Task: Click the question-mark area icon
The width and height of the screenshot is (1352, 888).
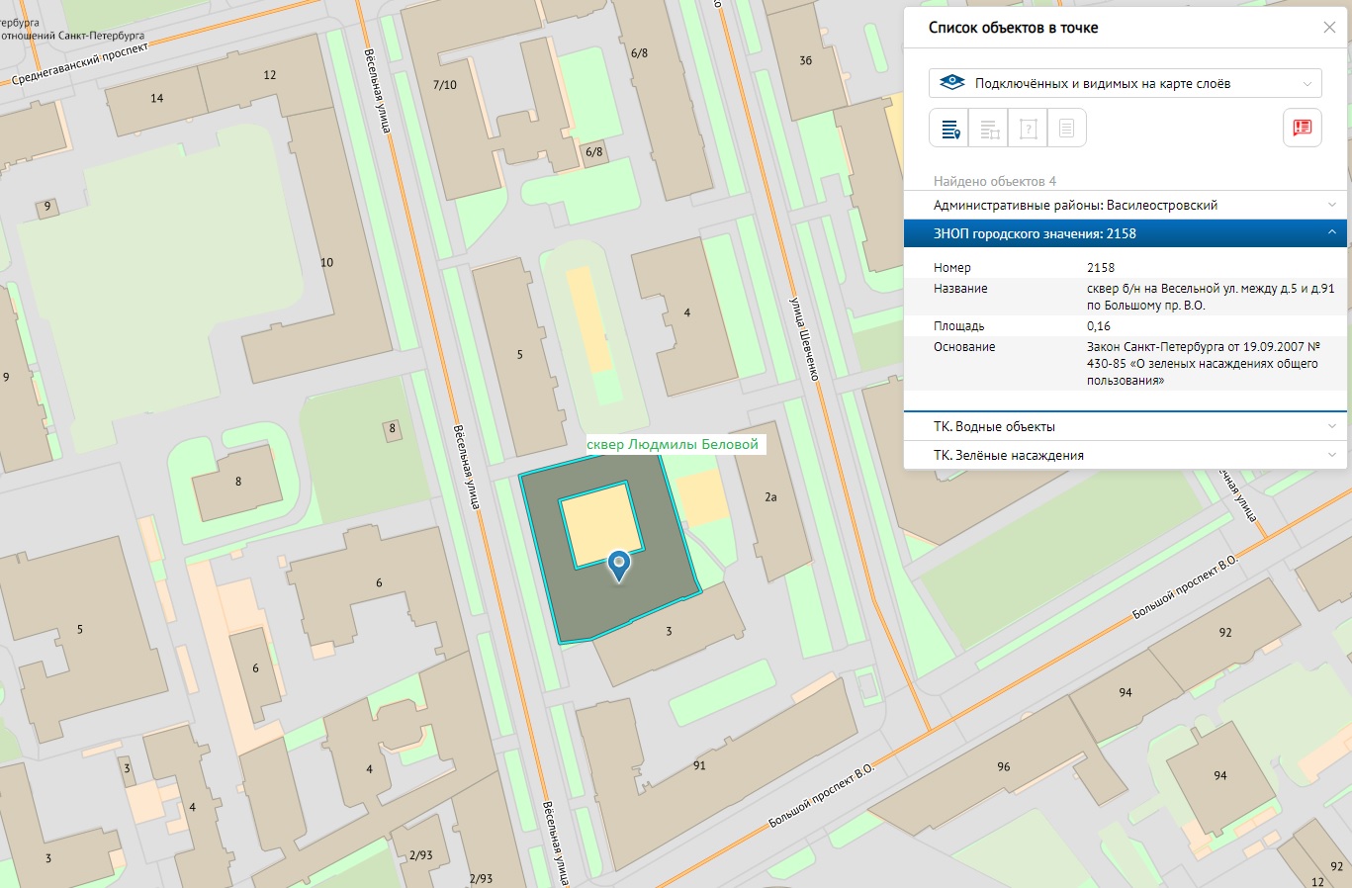Action: click(x=1028, y=129)
